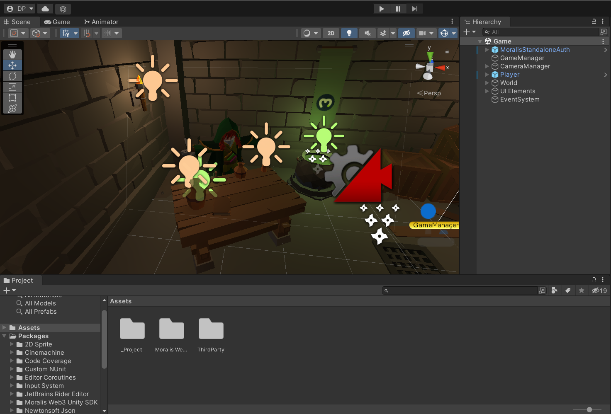Select the Rotate tool

pyautogui.click(x=12, y=76)
